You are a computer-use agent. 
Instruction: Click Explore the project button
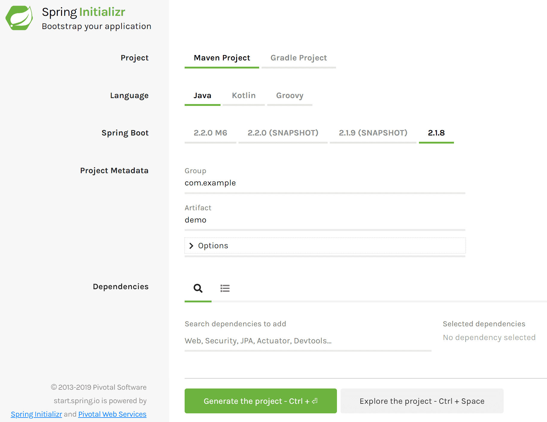click(422, 401)
